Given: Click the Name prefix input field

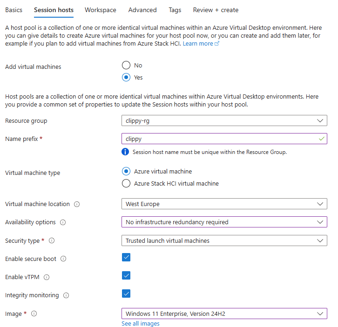Looking at the screenshot, I should coord(224,139).
